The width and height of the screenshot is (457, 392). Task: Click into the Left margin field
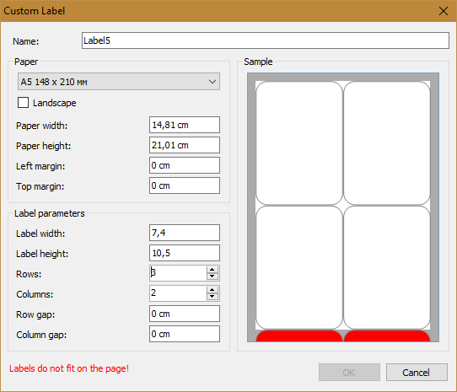pos(185,165)
